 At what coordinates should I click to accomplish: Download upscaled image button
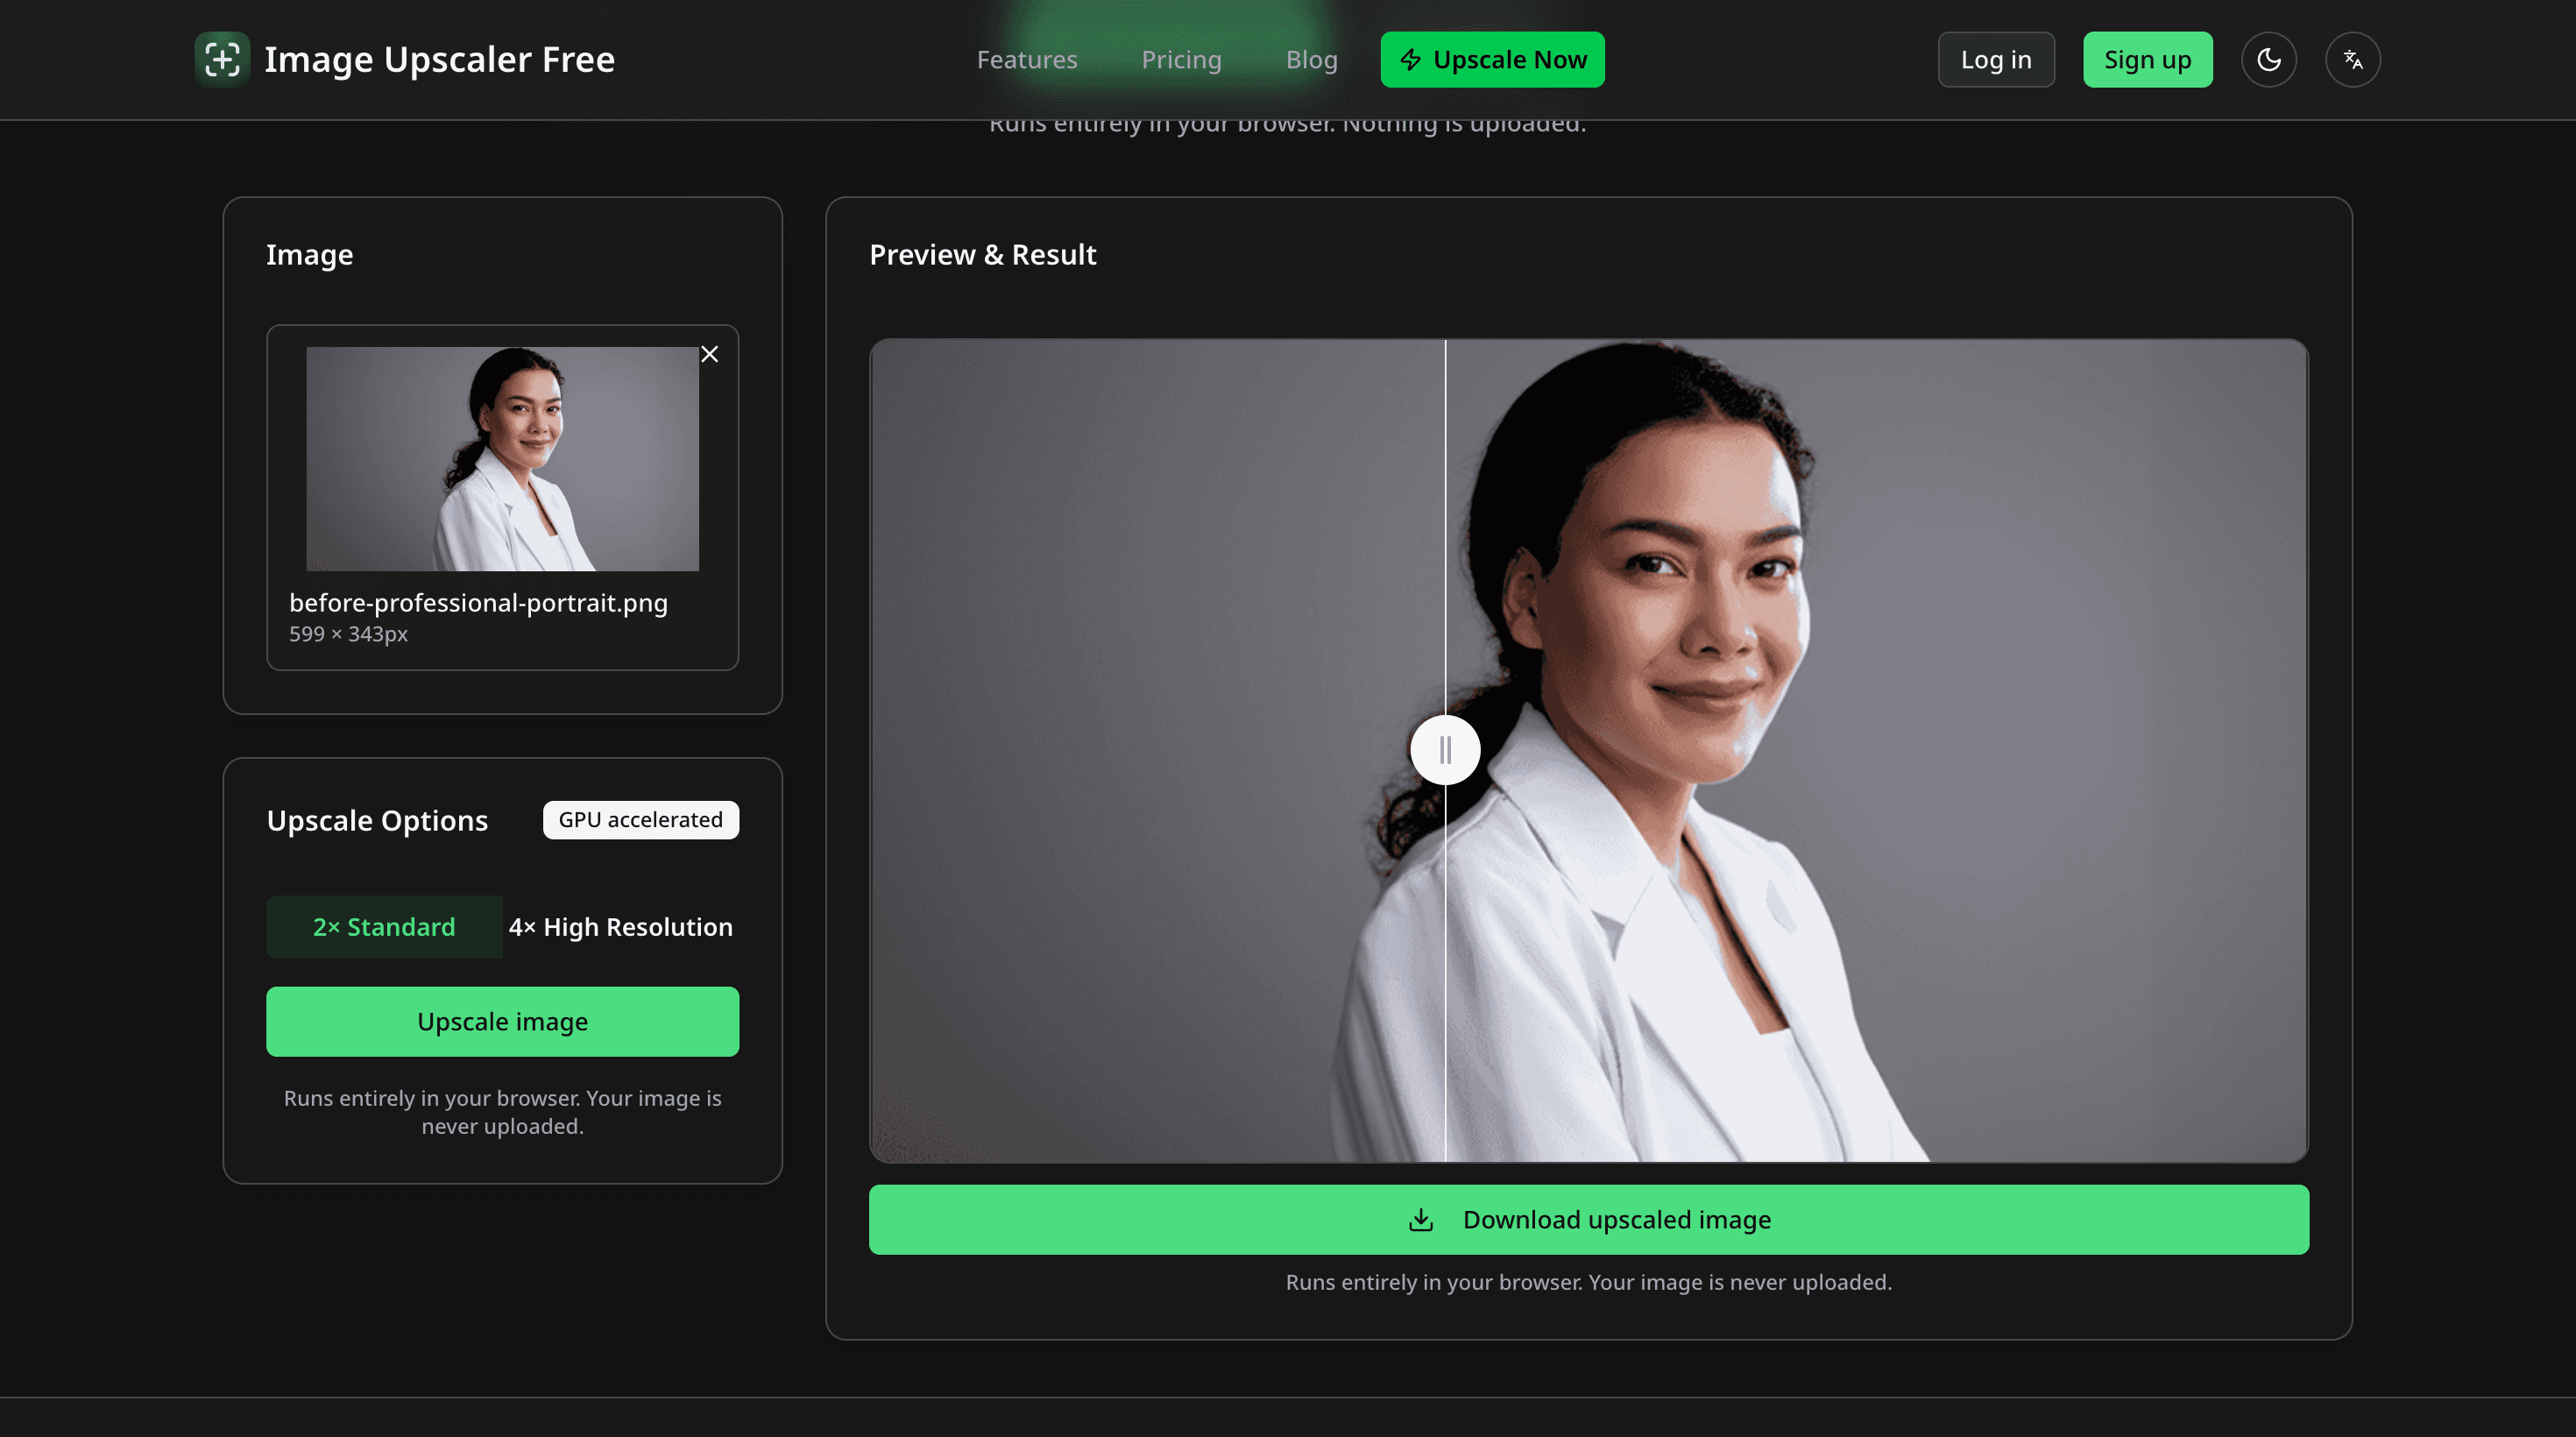tap(1588, 1220)
